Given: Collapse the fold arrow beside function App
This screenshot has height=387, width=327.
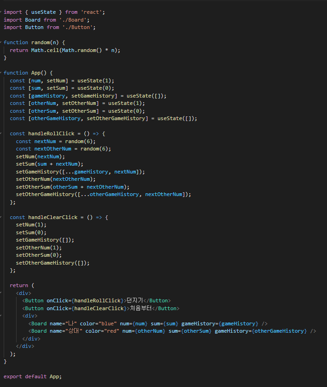Looking at the screenshot, I should 1,73.
